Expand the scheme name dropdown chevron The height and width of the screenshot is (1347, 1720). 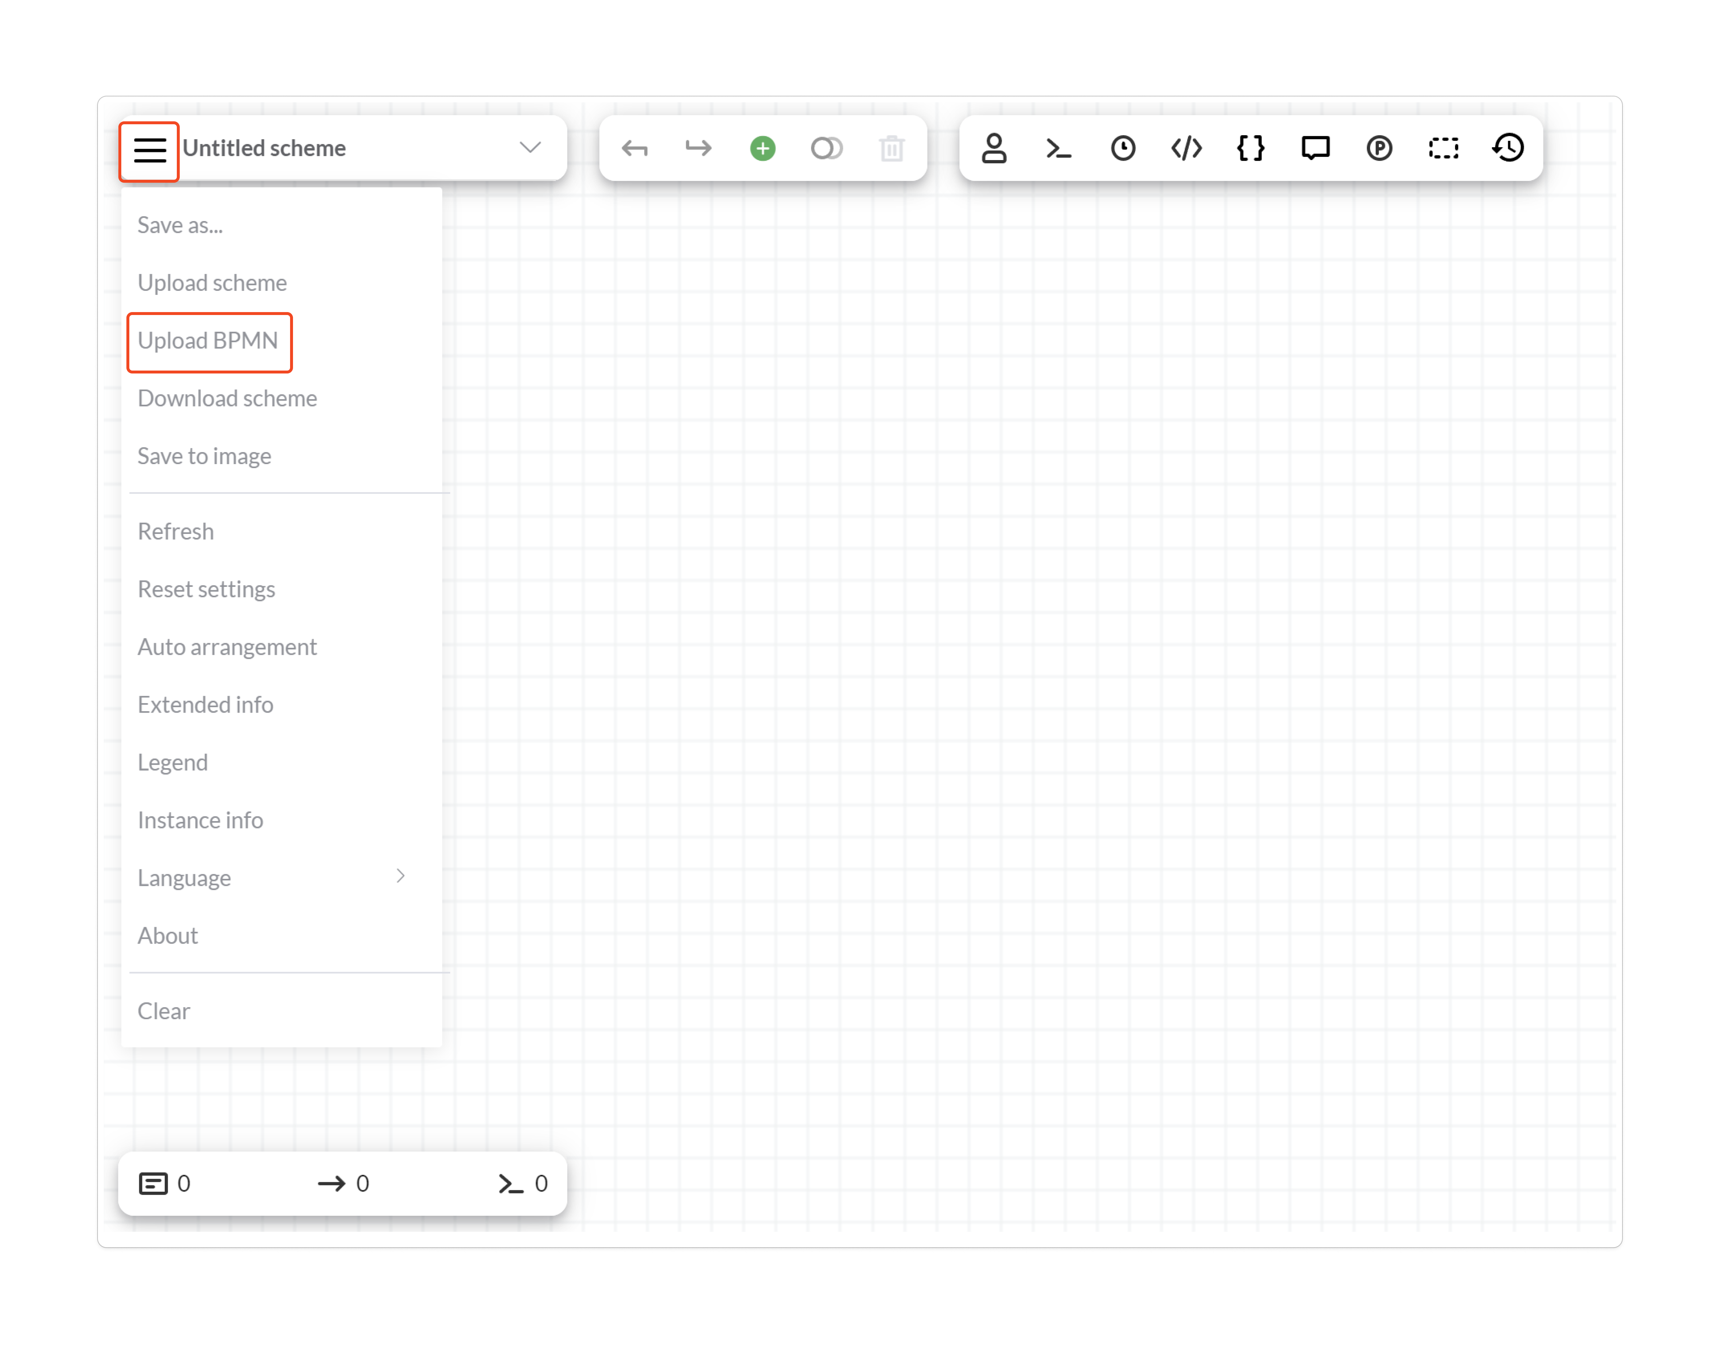pos(530,148)
